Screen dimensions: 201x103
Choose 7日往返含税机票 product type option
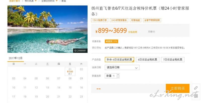coord(173,60)
